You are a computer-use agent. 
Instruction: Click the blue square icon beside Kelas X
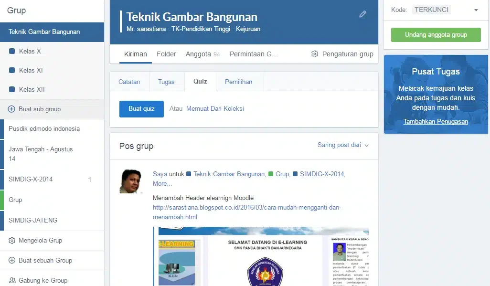coord(12,51)
